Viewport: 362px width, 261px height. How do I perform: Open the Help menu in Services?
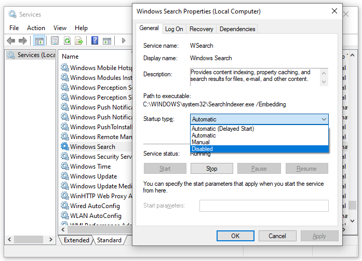pos(81,28)
